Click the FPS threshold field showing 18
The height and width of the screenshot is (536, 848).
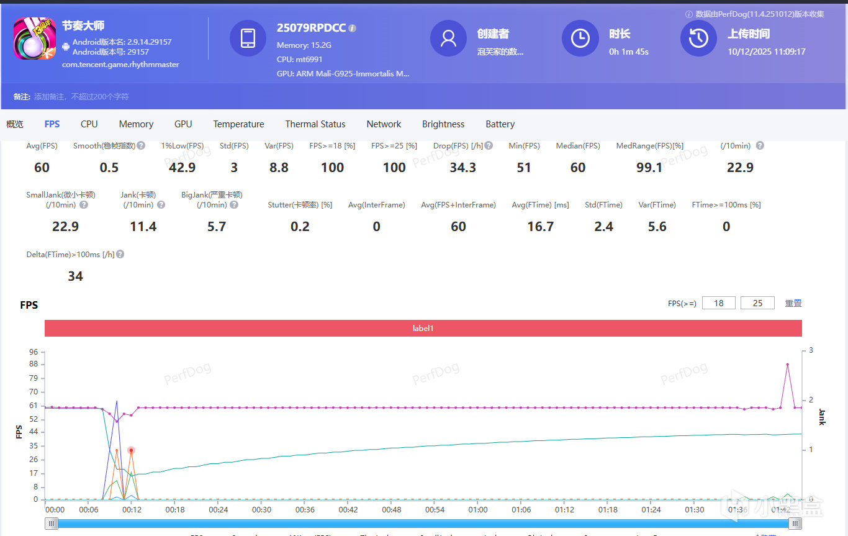coord(718,303)
